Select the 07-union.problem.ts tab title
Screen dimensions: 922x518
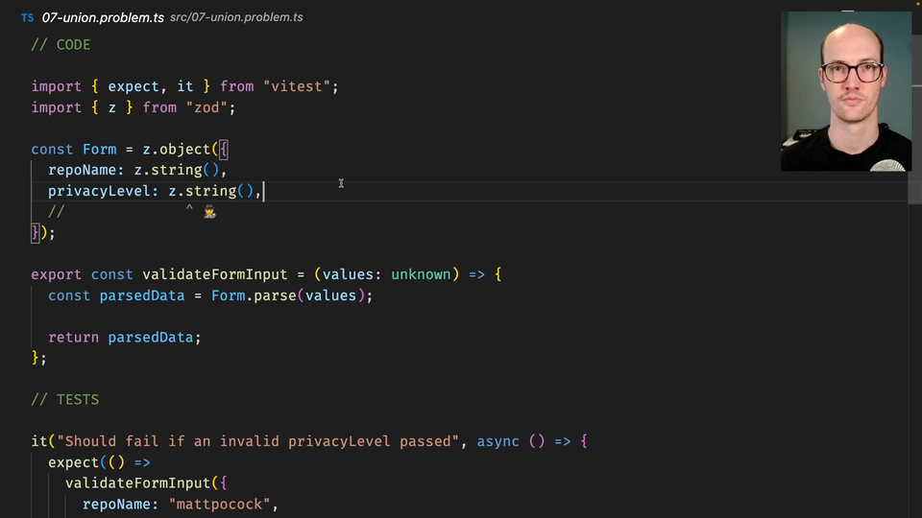point(104,18)
